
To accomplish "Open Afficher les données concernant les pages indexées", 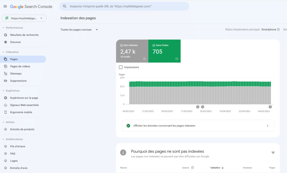I will [x=198, y=126].
